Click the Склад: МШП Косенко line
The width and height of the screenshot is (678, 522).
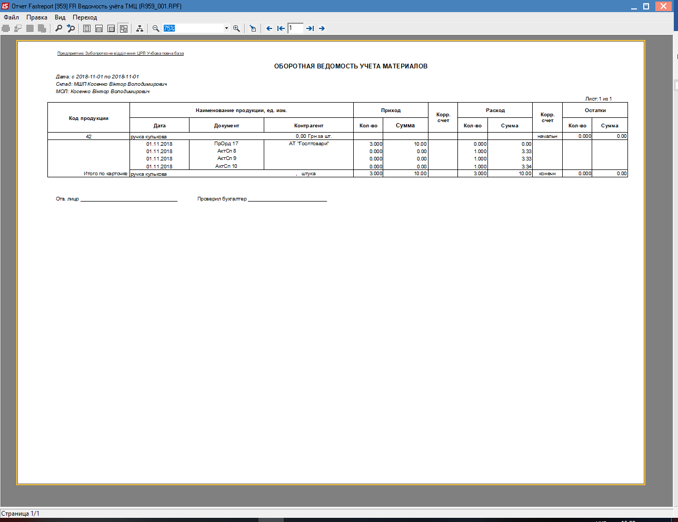click(x=112, y=84)
